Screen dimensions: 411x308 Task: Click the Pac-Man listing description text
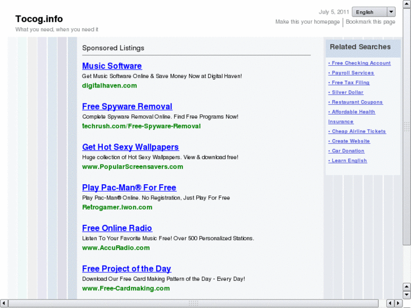(x=155, y=198)
